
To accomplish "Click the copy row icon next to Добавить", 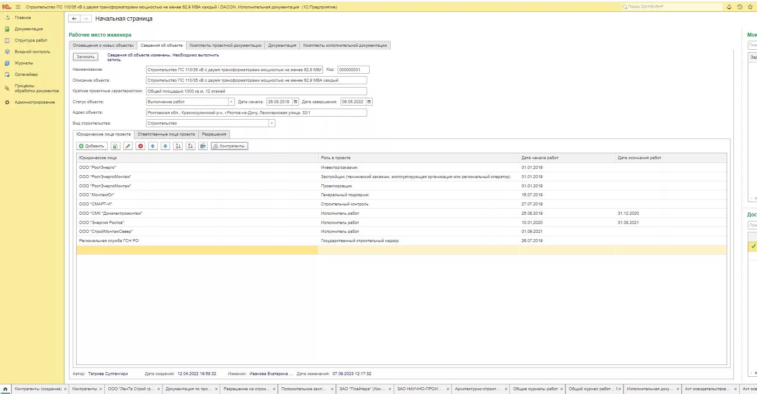I will pos(115,146).
